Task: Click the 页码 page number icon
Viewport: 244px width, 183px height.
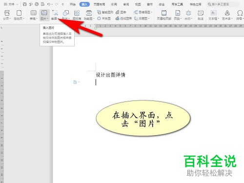Action: [x=178, y=13]
